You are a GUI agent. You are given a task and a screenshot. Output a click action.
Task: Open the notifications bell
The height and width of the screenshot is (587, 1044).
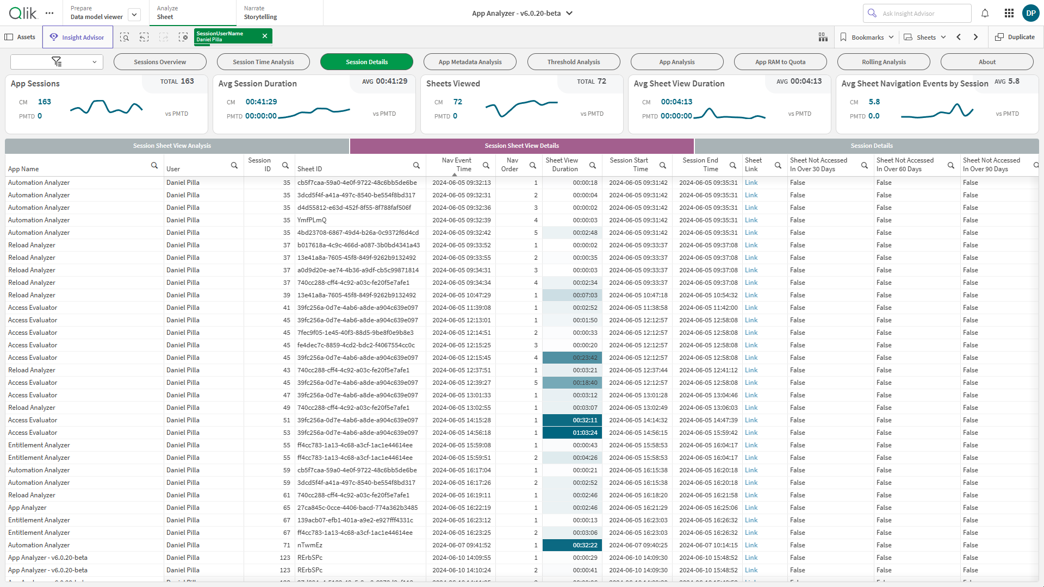(x=985, y=13)
